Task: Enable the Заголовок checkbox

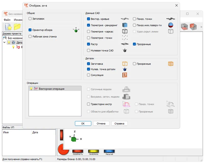Action: click(x=30, y=19)
